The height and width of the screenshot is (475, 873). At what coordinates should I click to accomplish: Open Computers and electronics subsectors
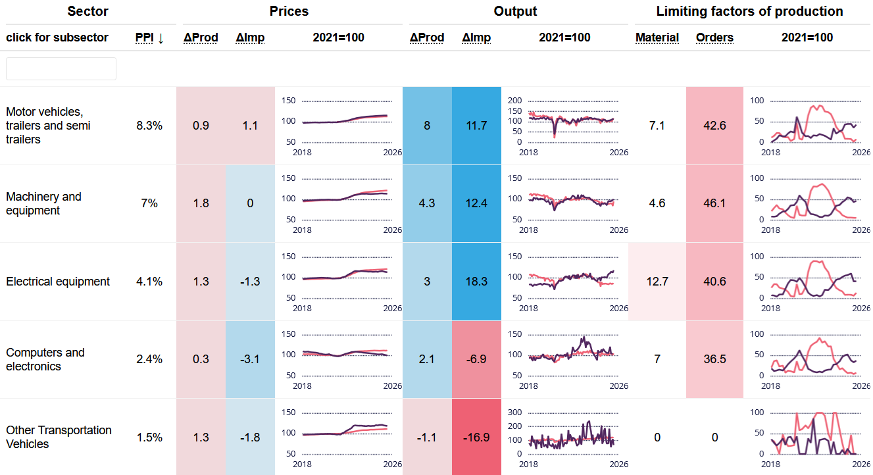pyautogui.click(x=45, y=359)
